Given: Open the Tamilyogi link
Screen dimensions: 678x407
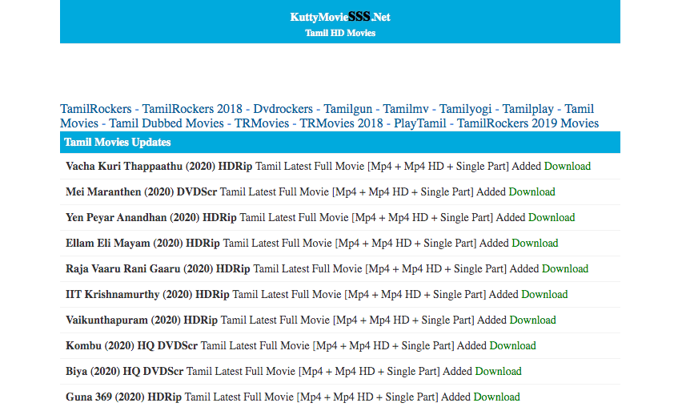Looking at the screenshot, I should click(465, 109).
